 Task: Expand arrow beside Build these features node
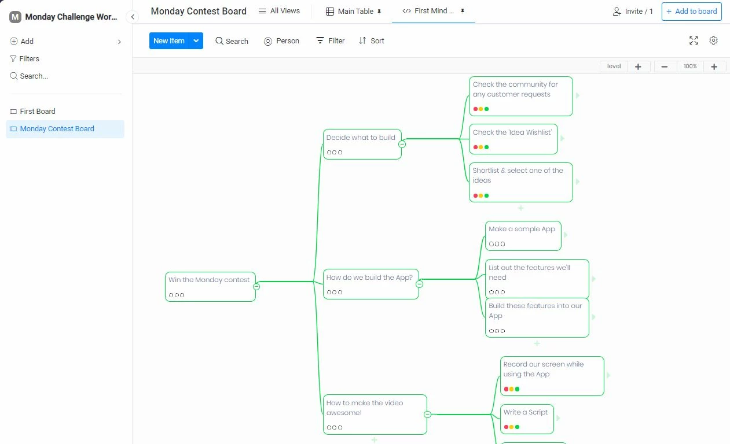click(594, 317)
